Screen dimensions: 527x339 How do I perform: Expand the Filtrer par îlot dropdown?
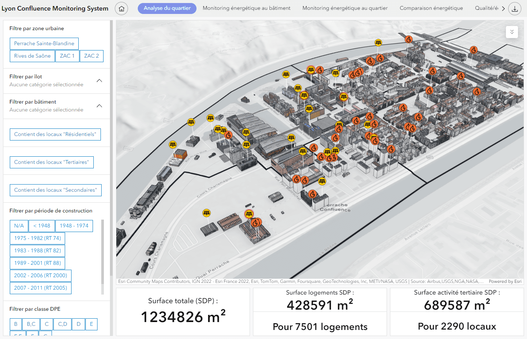[x=56, y=81]
